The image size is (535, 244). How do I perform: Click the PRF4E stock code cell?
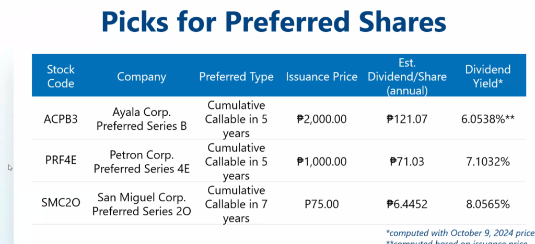[x=61, y=161]
